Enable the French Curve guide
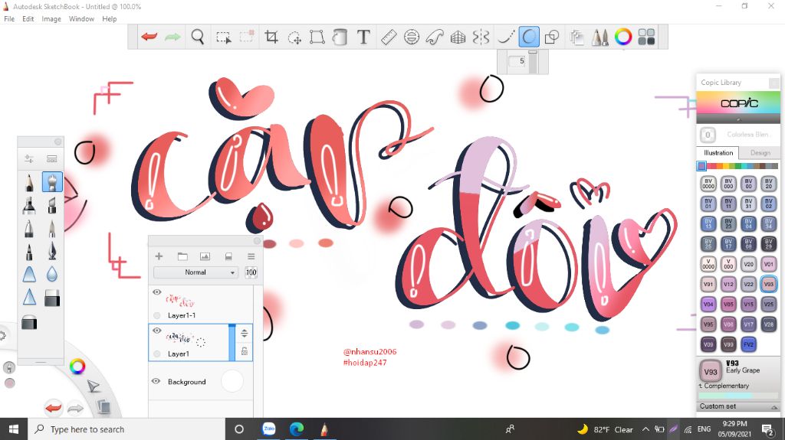This screenshot has height=440, width=785. pos(435,37)
